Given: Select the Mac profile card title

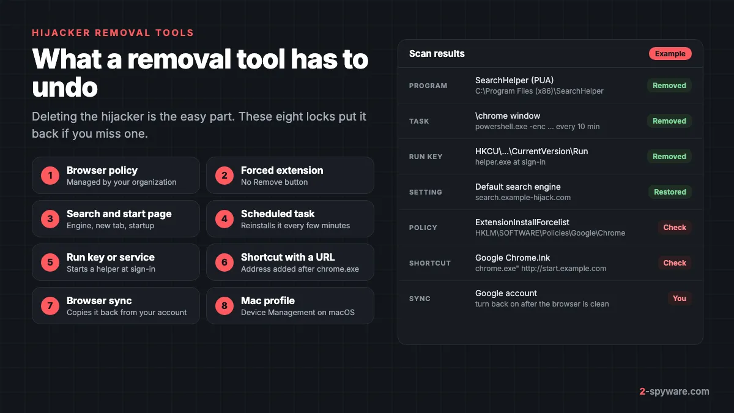Looking at the screenshot, I should pyautogui.click(x=268, y=300).
